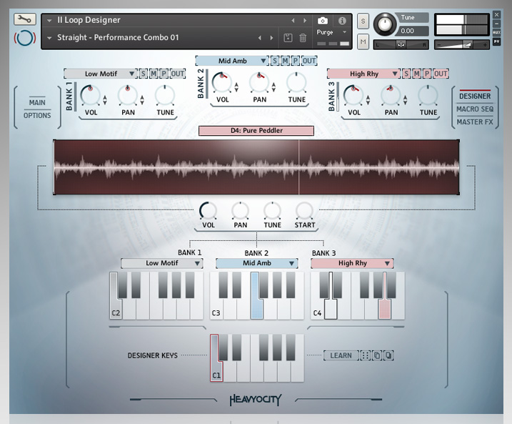Click the header volume slider

[x=461, y=44]
